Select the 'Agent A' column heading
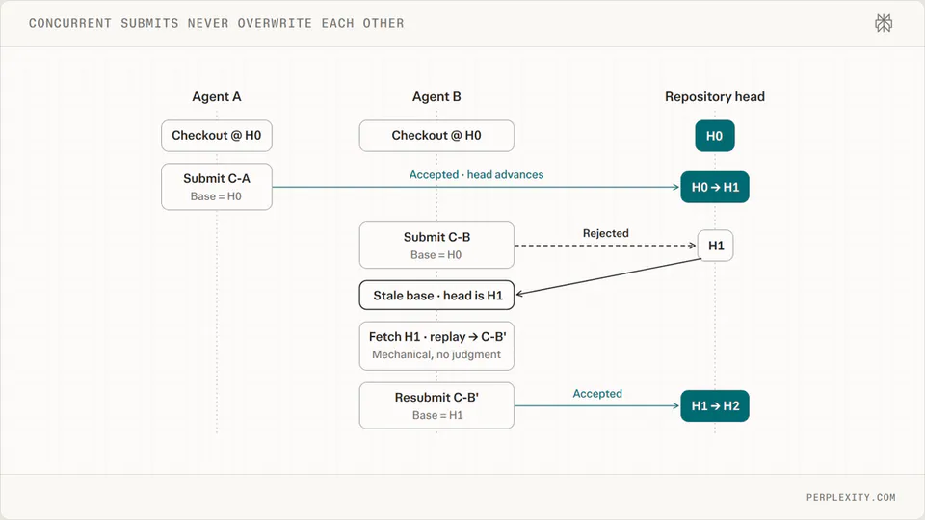 (217, 96)
